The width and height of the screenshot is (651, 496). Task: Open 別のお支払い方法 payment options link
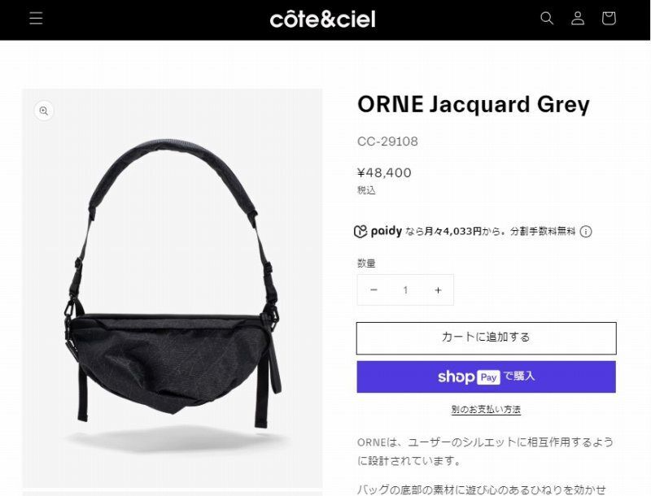[x=486, y=410]
